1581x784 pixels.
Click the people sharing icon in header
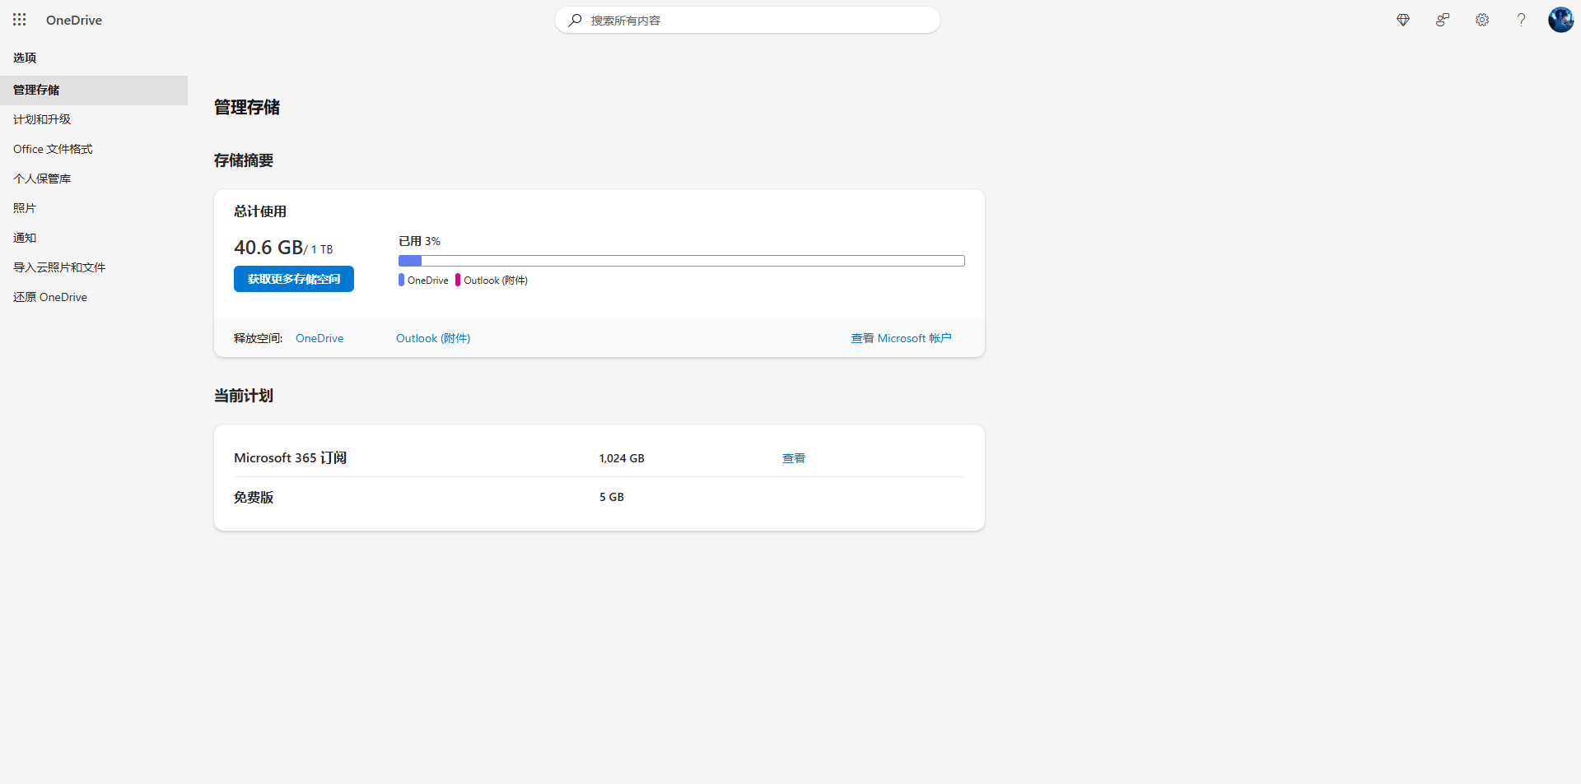(x=1443, y=20)
